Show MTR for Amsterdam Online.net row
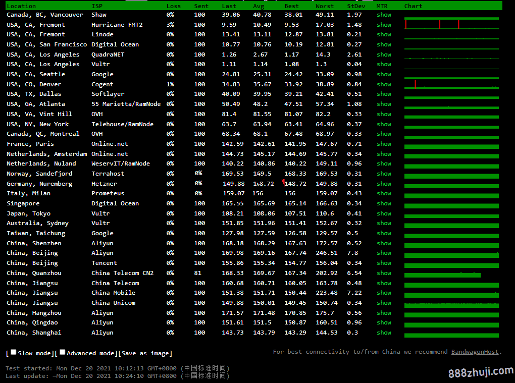 click(384, 154)
